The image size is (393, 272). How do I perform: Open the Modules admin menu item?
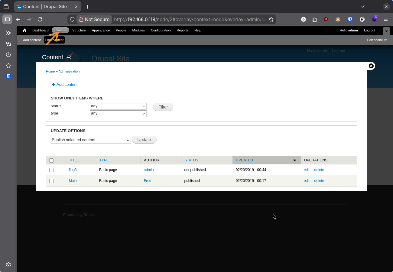pos(138,30)
